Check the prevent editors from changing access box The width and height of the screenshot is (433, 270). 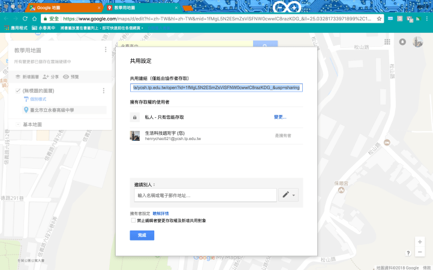133,220
